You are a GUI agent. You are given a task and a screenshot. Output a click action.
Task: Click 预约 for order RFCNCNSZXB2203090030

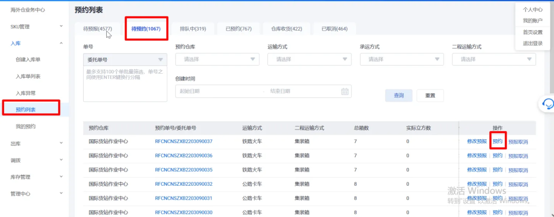click(x=498, y=212)
